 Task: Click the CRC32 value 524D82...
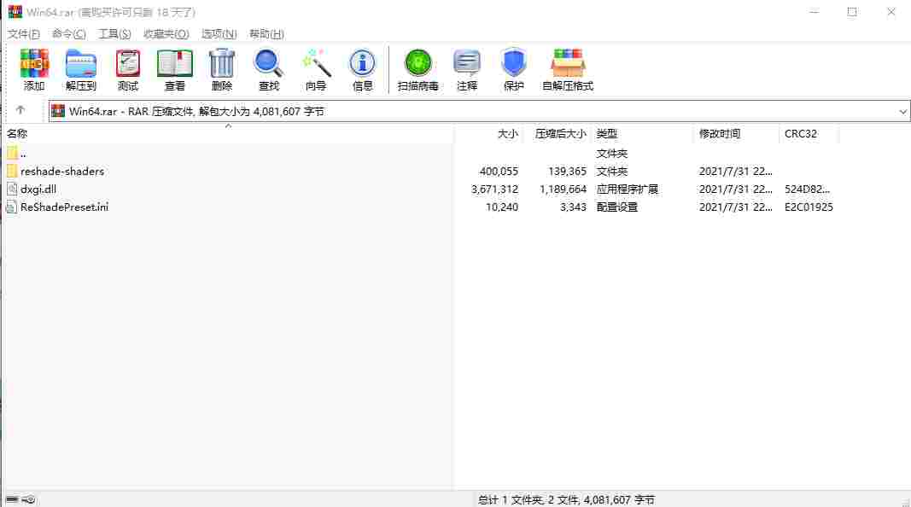[x=807, y=189]
